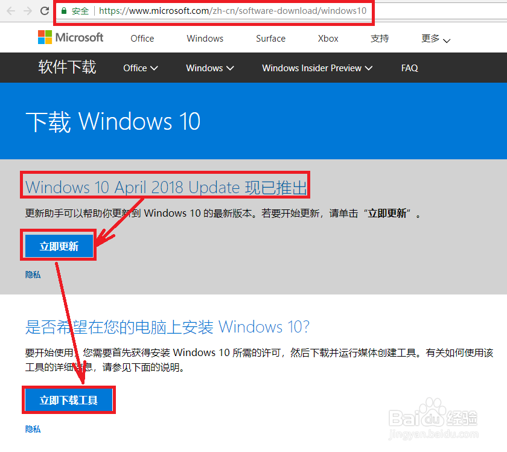Expand the 更多 dropdown menu

click(436, 39)
